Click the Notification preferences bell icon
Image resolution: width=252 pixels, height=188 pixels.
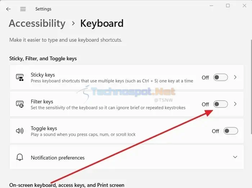pyautogui.click(x=20, y=157)
